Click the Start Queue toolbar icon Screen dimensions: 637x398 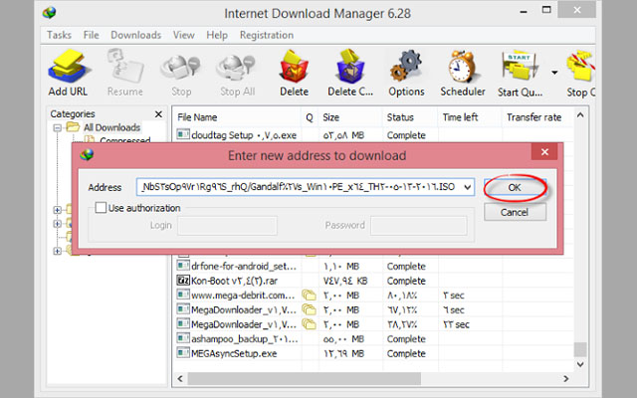(x=520, y=67)
